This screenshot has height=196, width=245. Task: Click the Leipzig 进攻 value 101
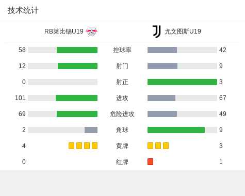click(x=20, y=98)
